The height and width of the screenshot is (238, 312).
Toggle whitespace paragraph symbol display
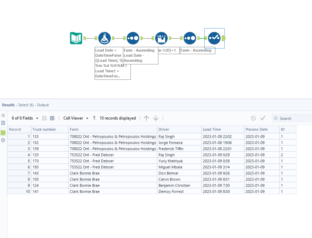[94, 118]
